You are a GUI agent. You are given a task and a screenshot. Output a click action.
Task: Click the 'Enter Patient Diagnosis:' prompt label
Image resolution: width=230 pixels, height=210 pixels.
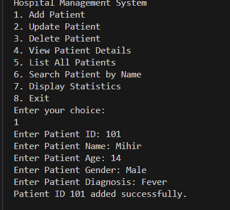[x=75, y=182]
